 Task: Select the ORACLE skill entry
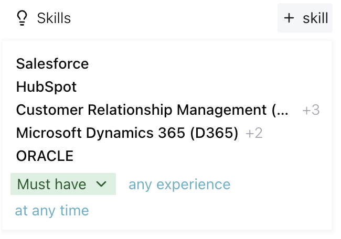45,156
